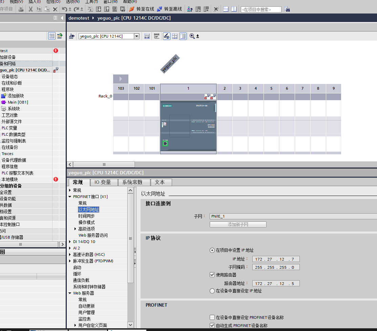Screen dimensions: 377x331
Task: Switch to the IO 变量 tab
Action: (103, 182)
